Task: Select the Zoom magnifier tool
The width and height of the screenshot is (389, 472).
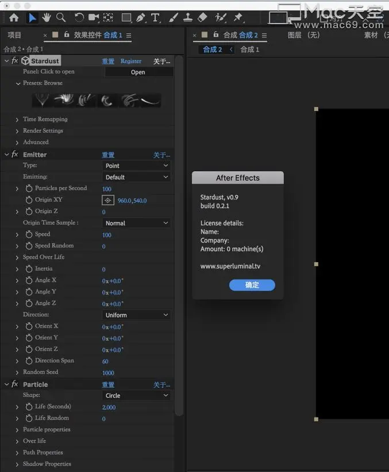Action: click(61, 18)
